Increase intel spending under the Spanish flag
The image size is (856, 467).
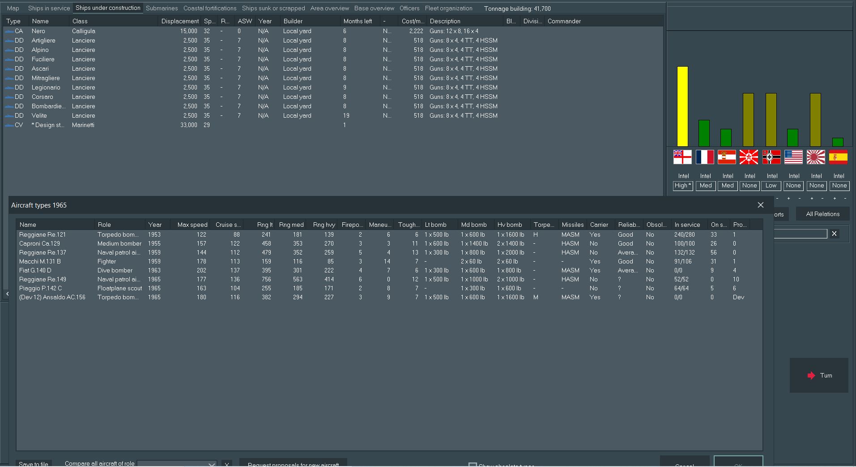pyautogui.click(x=834, y=199)
